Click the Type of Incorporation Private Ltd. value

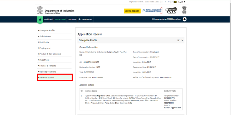[x=155, y=52]
